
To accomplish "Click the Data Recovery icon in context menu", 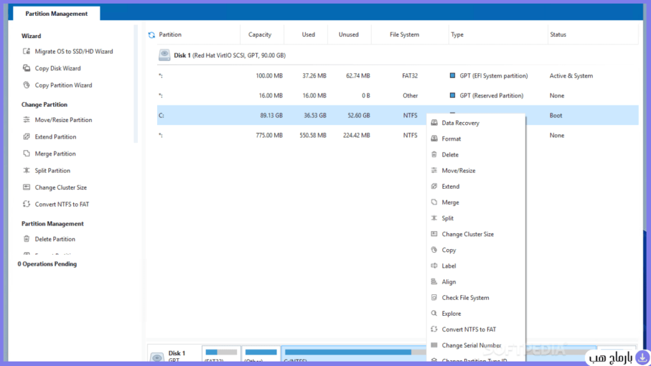I will click(434, 123).
